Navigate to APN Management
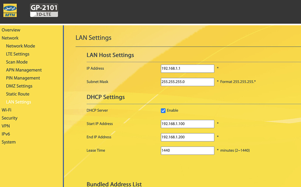The width and height of the screenshot is (301, 187). click(x=24, y=70)
